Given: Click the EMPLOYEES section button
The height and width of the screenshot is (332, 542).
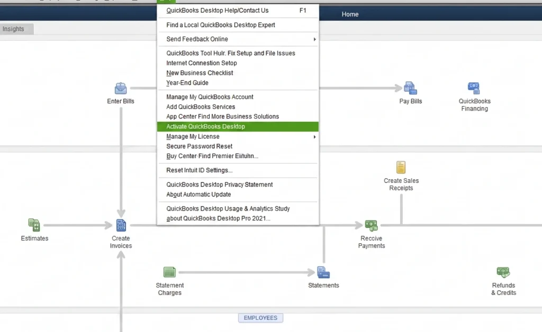Looking at the screenshot, I should [x=260, y=318].
